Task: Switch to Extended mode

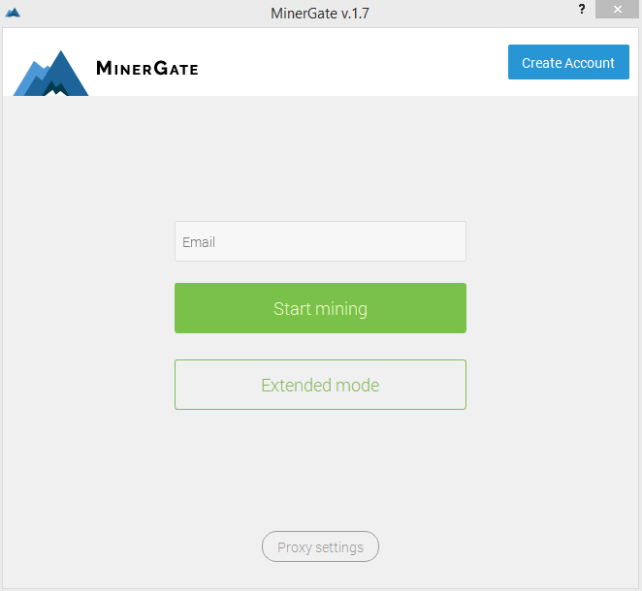Action: click(x=320, y=385)
